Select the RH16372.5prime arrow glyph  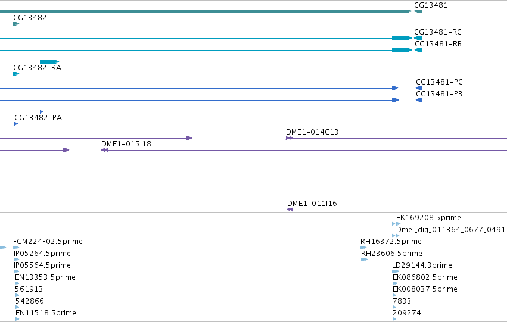pyautogui.click(x=363, y=248)
